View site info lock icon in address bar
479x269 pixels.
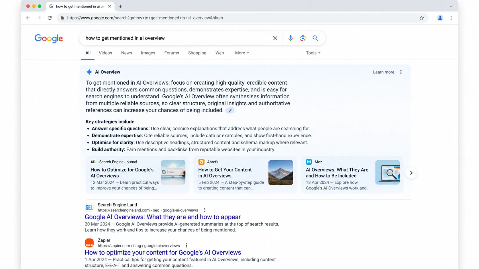62,18
